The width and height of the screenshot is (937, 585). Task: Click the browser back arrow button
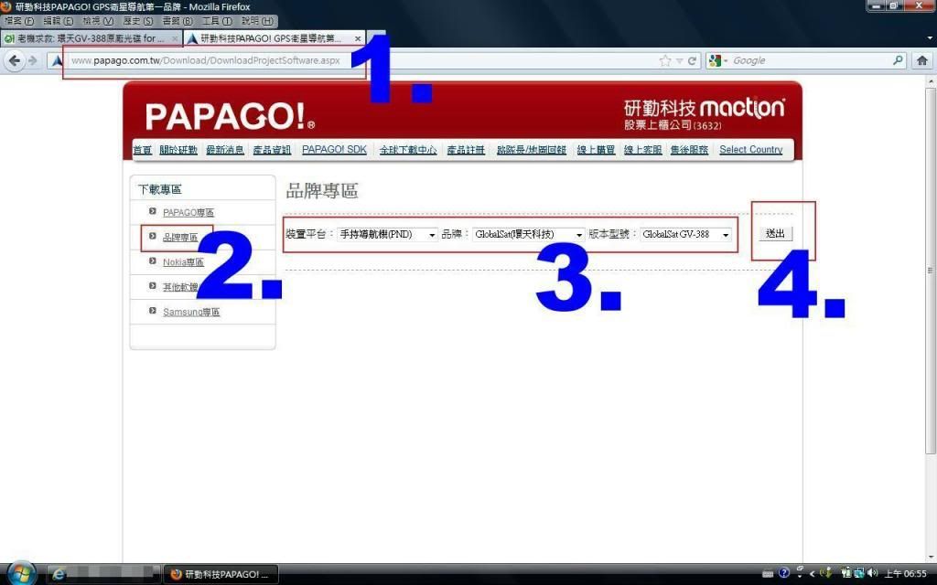(x=15, y=60)
